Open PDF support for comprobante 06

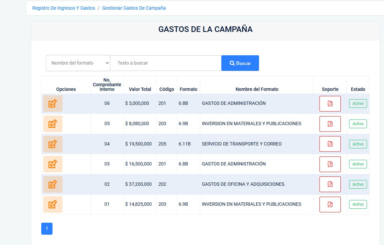[330, 104]
